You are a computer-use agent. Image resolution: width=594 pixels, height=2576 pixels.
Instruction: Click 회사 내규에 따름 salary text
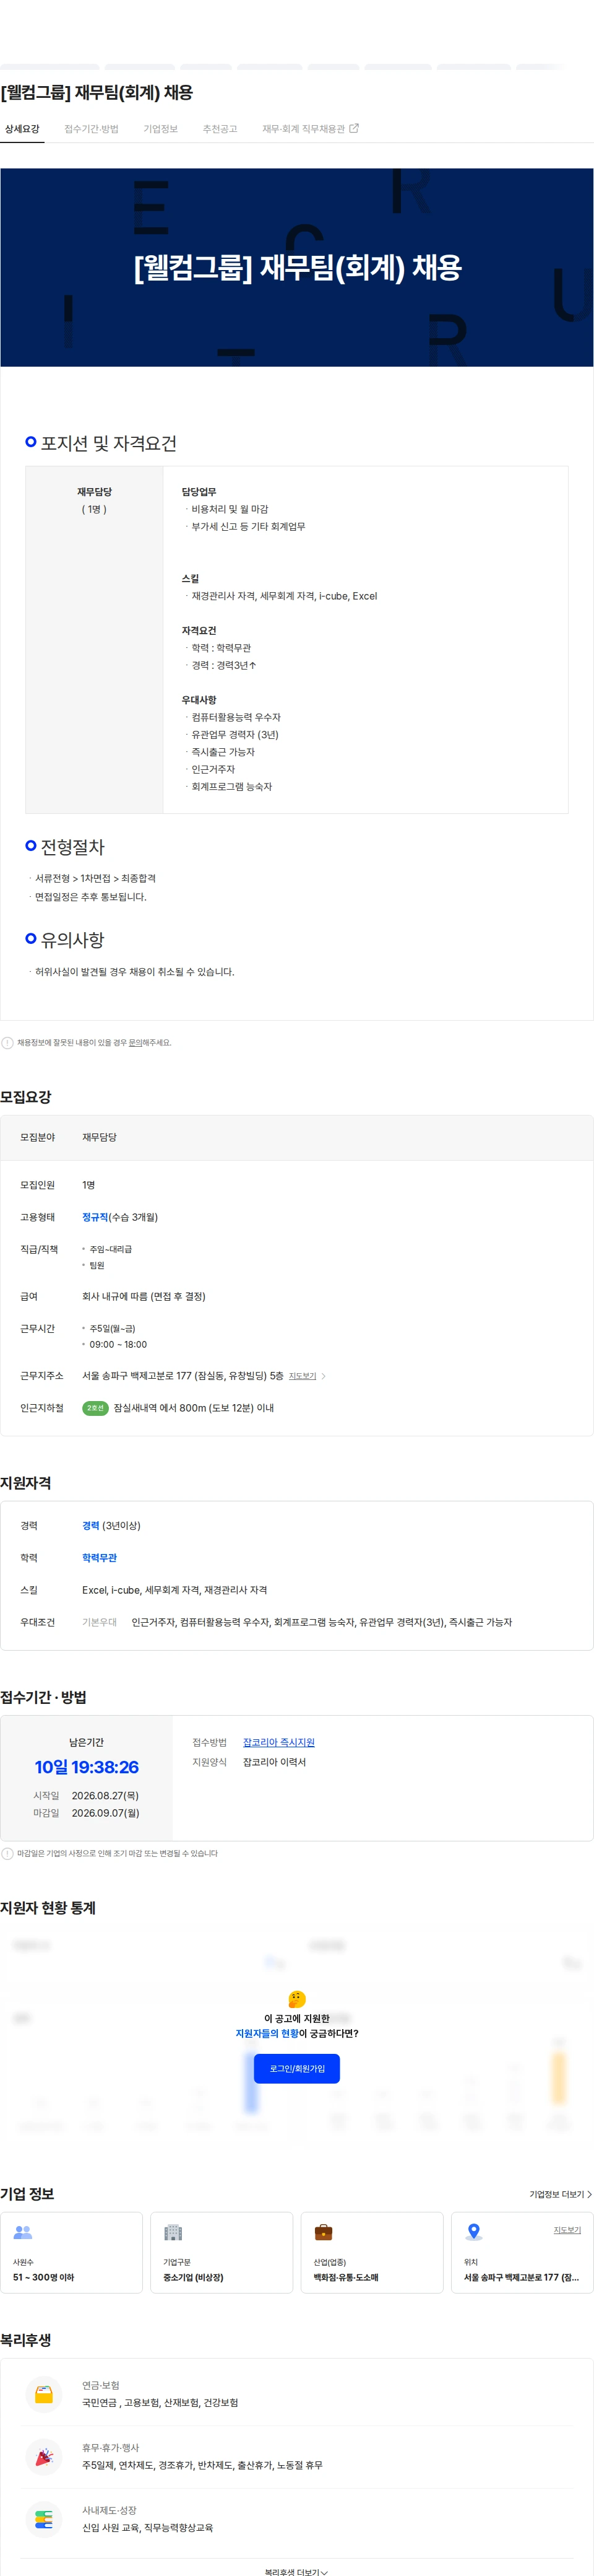click(144, 1296)
